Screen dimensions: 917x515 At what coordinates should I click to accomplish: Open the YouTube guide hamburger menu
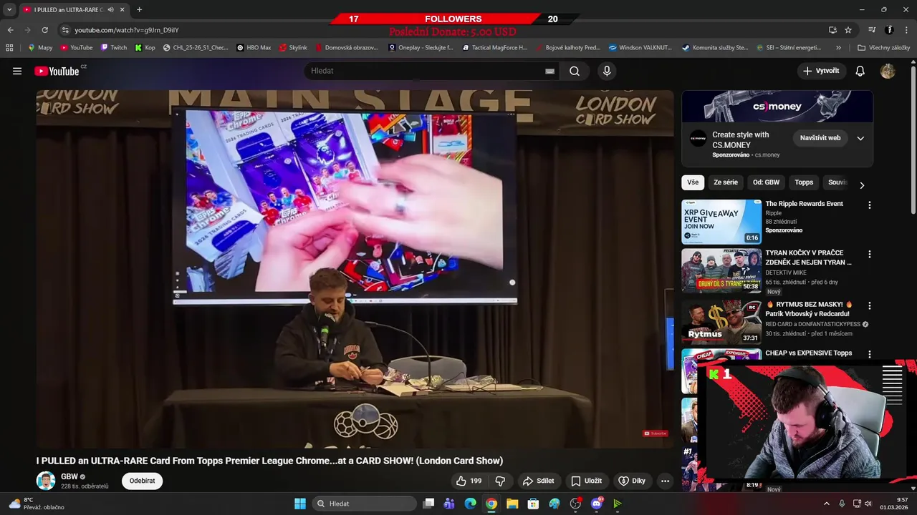click(x=17, y=71)
